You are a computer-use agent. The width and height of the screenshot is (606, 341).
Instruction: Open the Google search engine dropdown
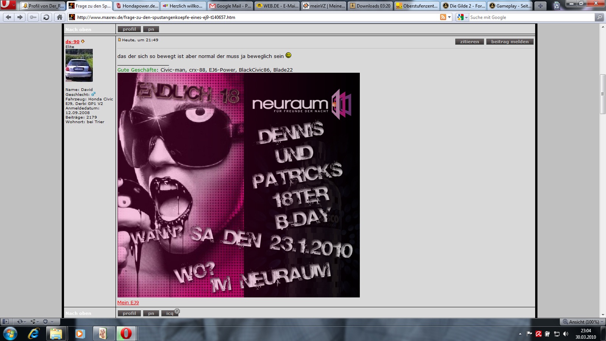462,17
